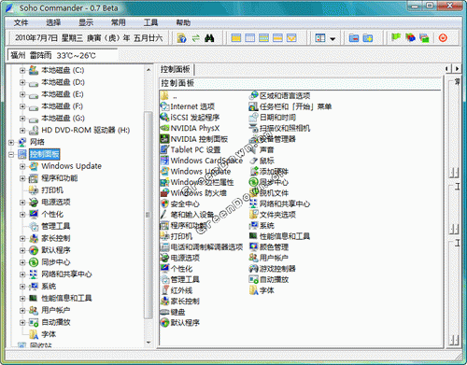Click the stacked windows toolbar icon
The width and height of the screenshot is (467, 365).
pyautogui.click(x=424, y=38)
